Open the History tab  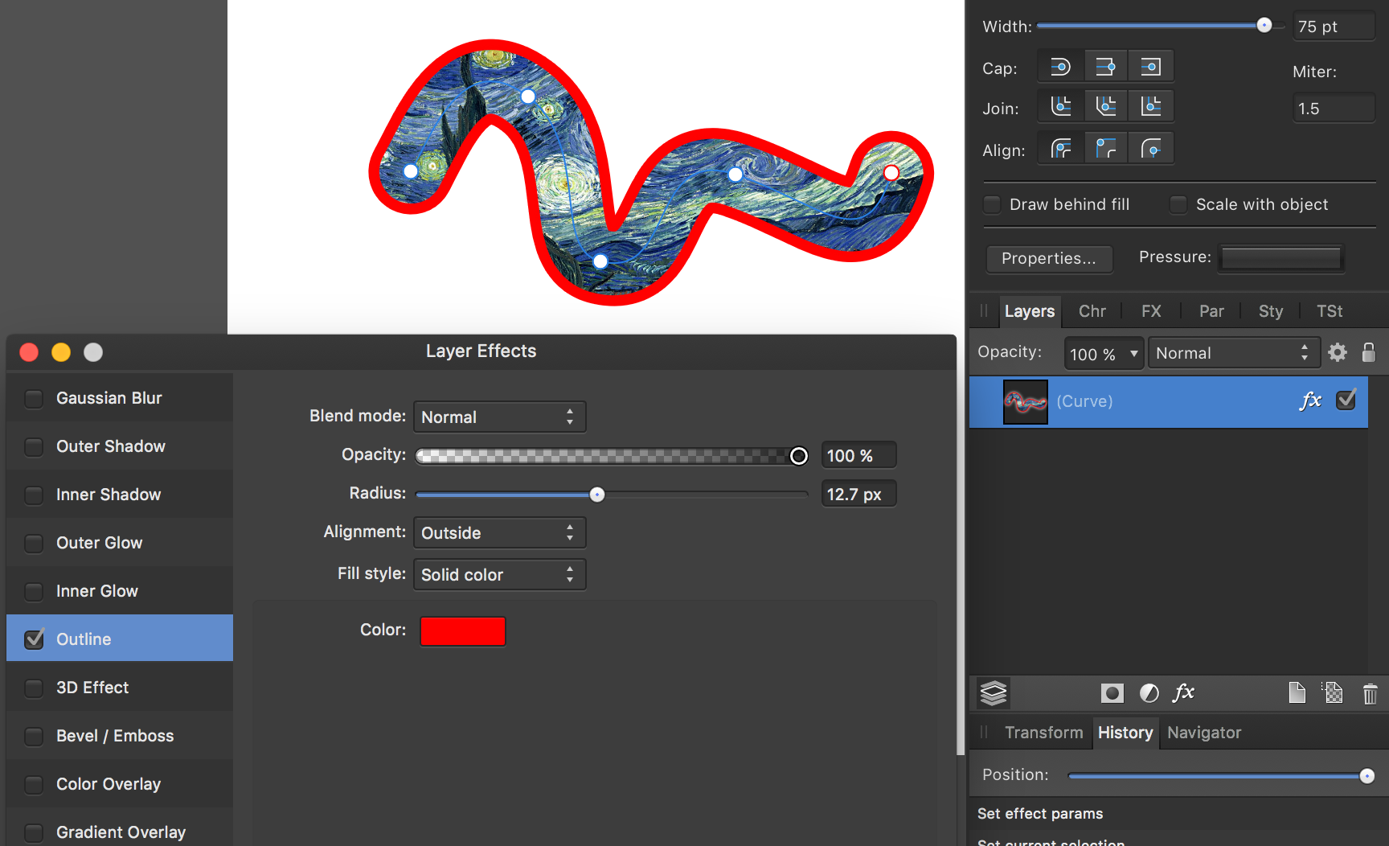click(x=1125, y=733)
